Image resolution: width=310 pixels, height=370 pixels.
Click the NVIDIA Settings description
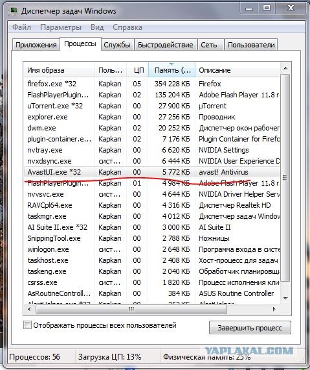pyautogui.click(x=224, y=150)
